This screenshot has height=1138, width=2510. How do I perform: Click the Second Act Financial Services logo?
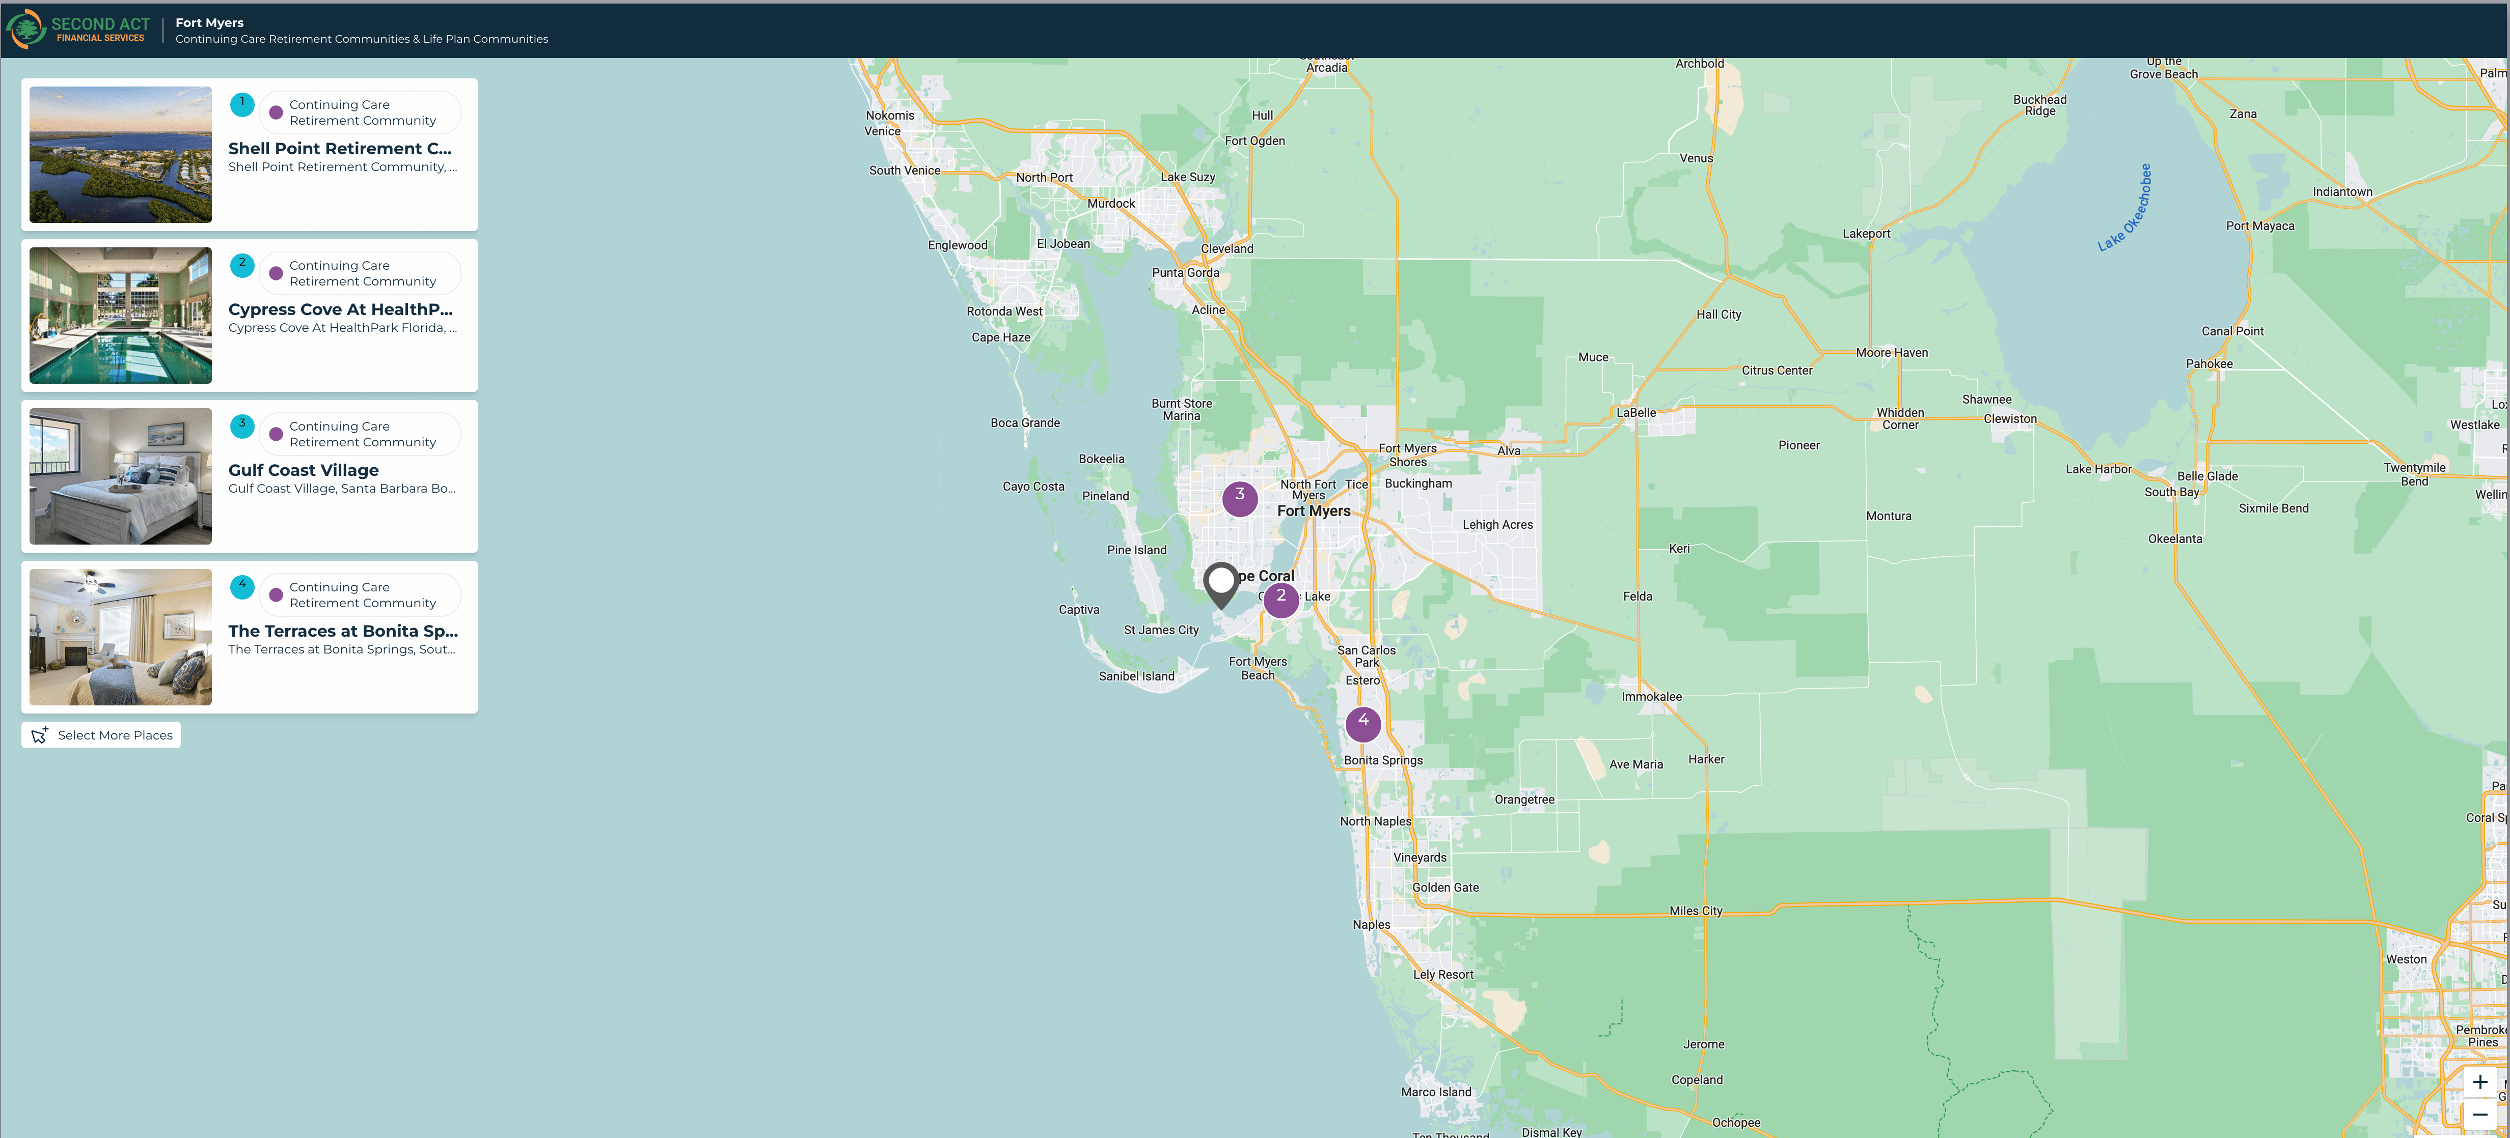(x=78, y=29)
